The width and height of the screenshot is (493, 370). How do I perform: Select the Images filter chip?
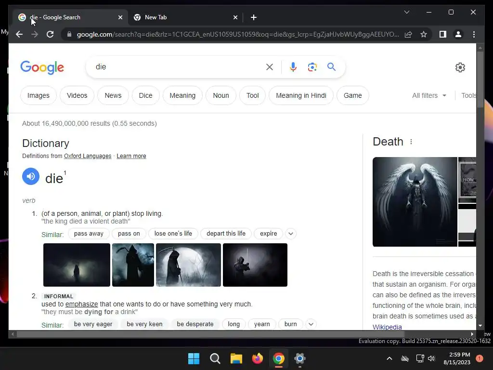click(x=39, y=95)
